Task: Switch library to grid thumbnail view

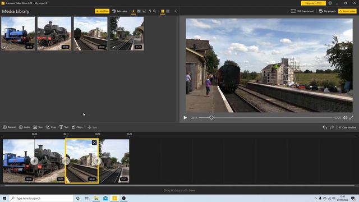Action: pos(163,11)
